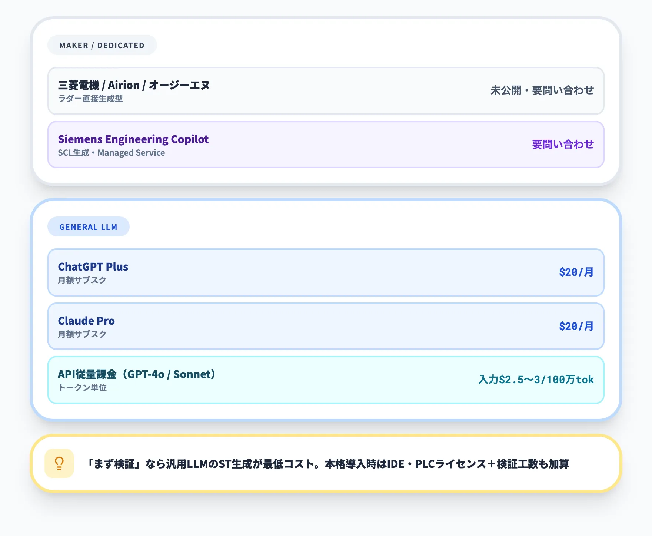Click the 未公開・要問い合わせ price text
This screenshot has height=536, width=652.
542,90
